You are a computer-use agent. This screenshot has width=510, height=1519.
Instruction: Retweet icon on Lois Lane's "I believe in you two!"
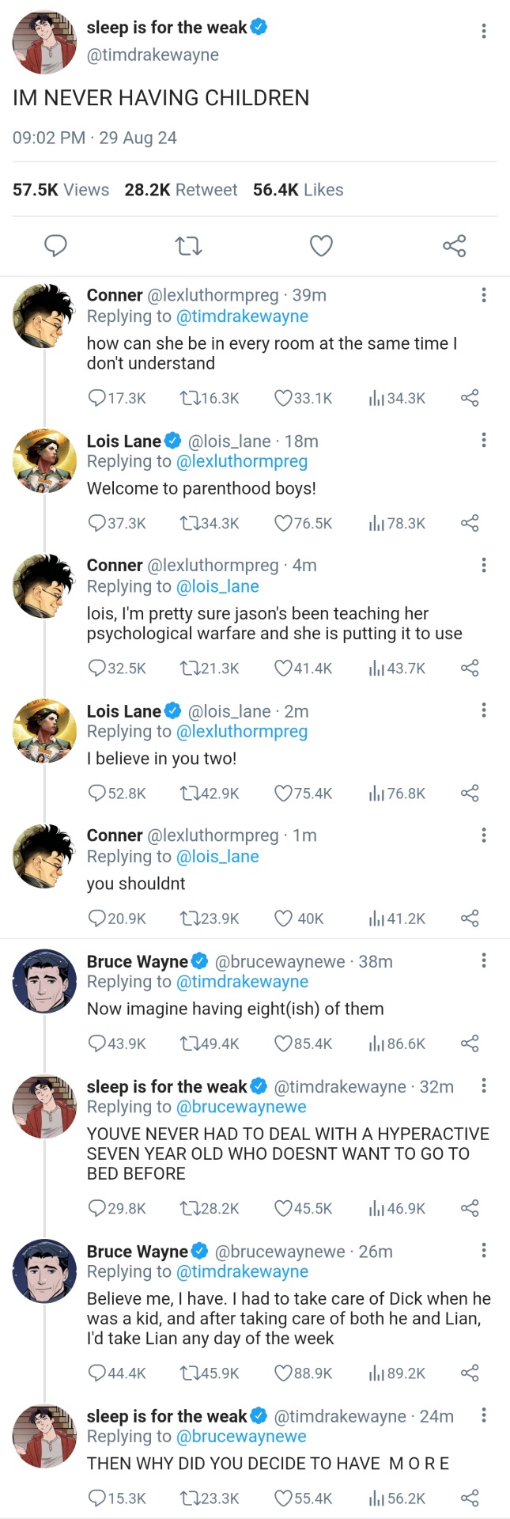pyautogui.click(x=190, y=794)
